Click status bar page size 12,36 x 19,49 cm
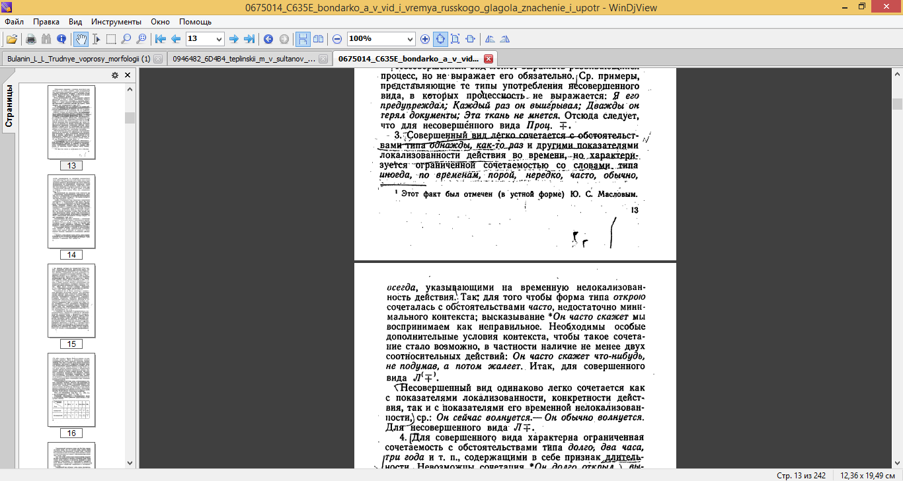 click(x=866, y=476)
